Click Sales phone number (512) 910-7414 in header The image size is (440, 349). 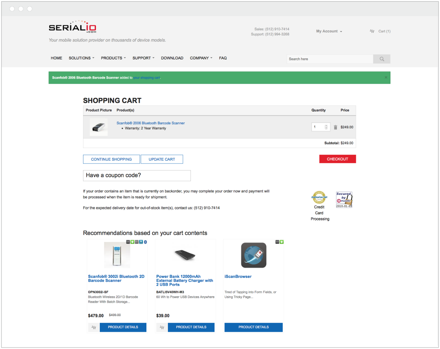coord(277,29)
